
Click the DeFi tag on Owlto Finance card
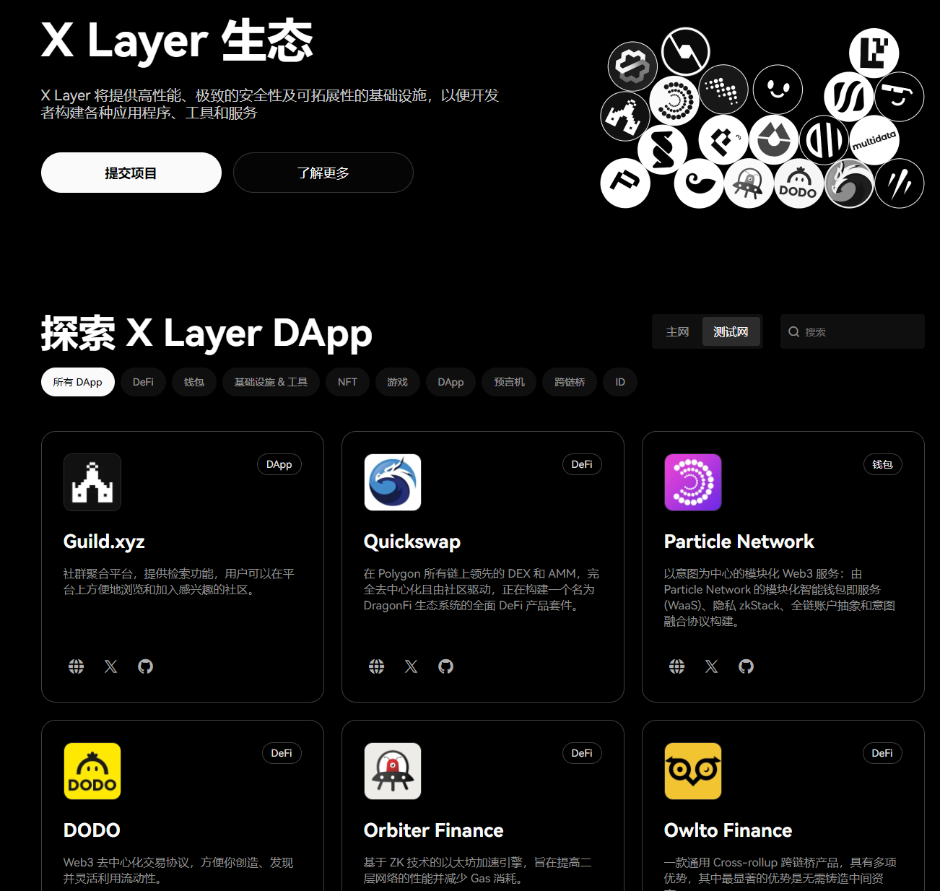[x=882, y=753]
